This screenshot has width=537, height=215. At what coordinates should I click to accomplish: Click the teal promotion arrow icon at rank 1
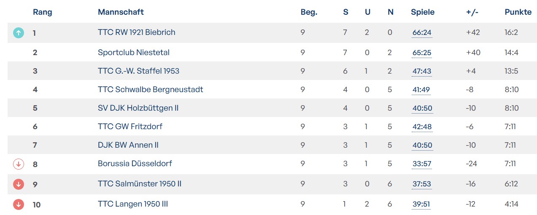pyautogui.click(x=19, y=32)
